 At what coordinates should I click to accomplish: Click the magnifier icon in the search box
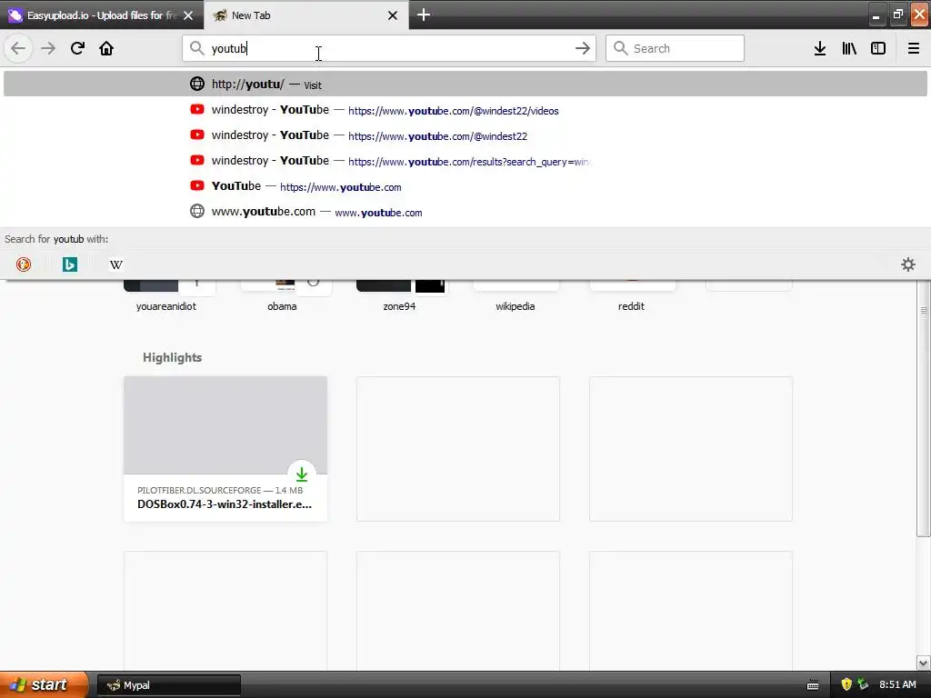pyautogui.click(x=620, y=48)
